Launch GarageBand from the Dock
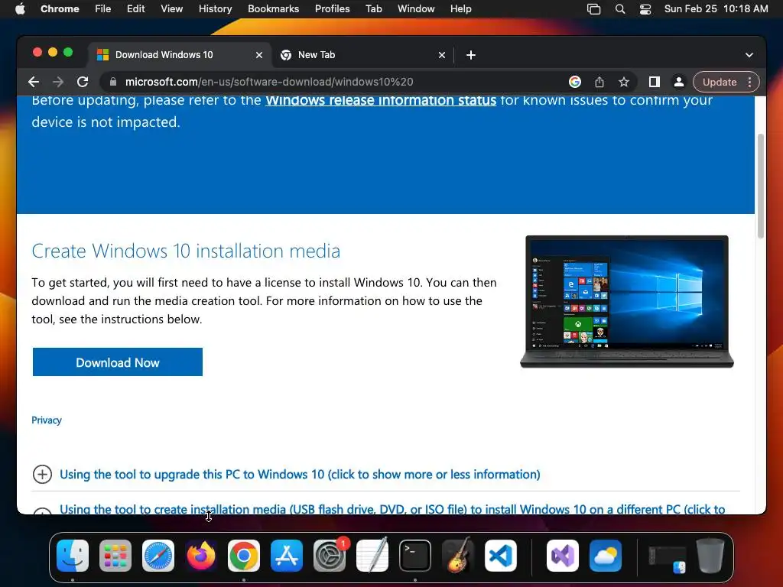 (458, 556)
